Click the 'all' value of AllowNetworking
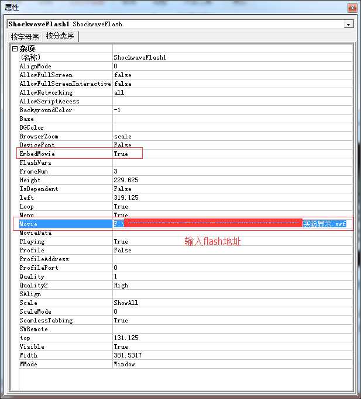The image size is (361, 399). coord(119,93)
